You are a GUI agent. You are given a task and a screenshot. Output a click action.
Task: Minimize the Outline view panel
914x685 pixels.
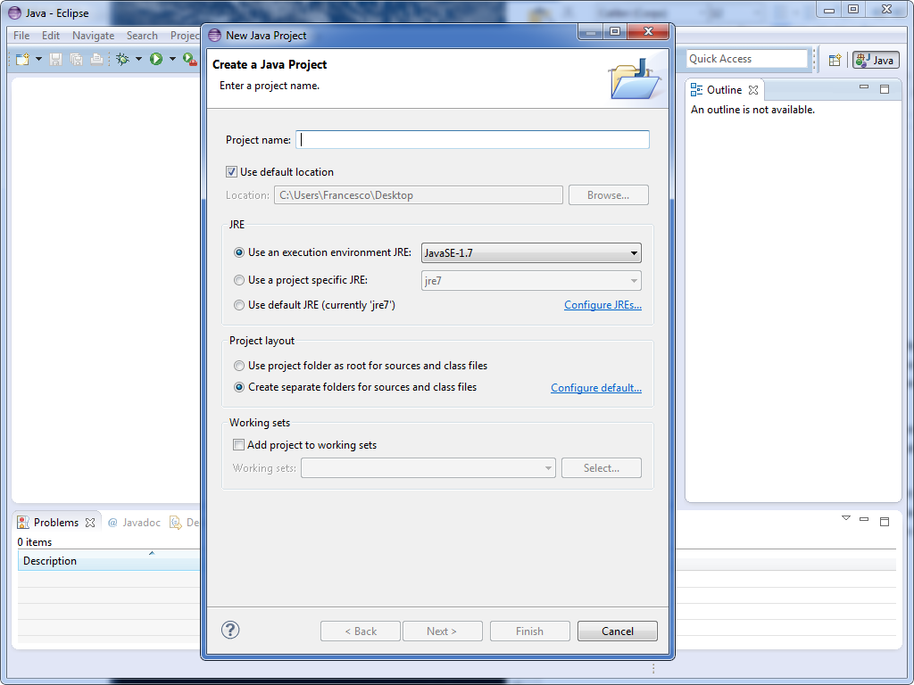click(864, 87)
